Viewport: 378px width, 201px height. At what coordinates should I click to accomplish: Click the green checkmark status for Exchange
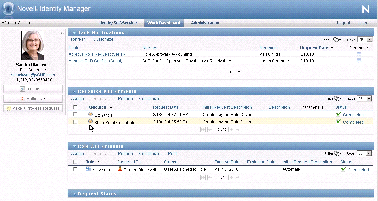click(338, 114)
